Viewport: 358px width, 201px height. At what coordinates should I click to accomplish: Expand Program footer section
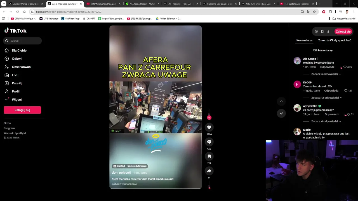tap(9, 128)
